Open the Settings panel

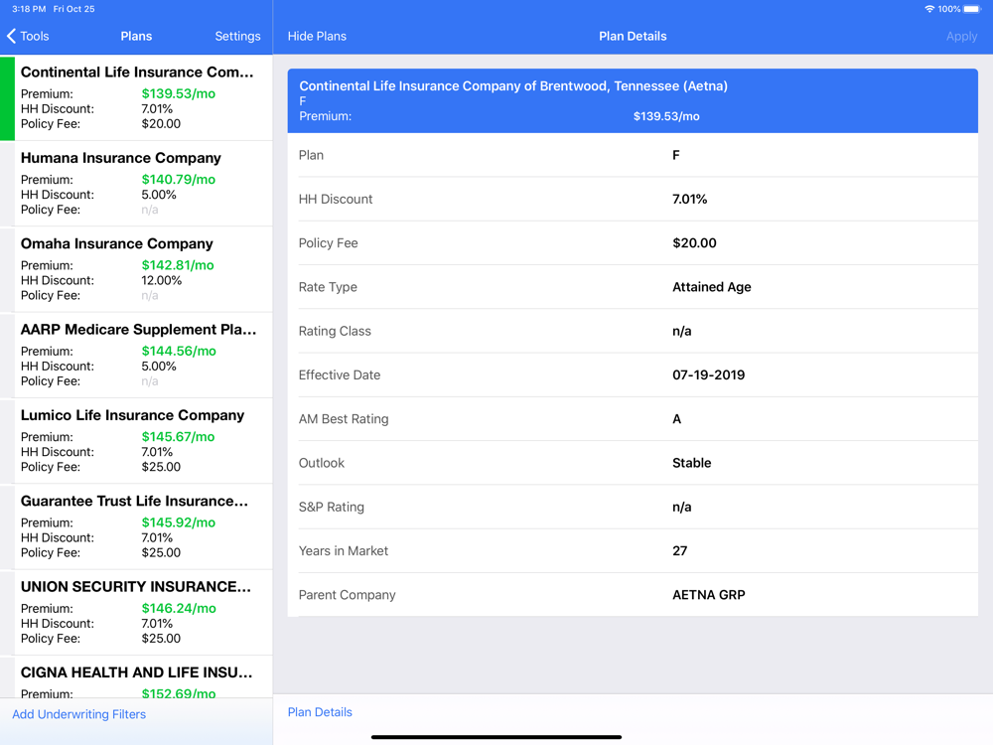(x=237, y=36)
